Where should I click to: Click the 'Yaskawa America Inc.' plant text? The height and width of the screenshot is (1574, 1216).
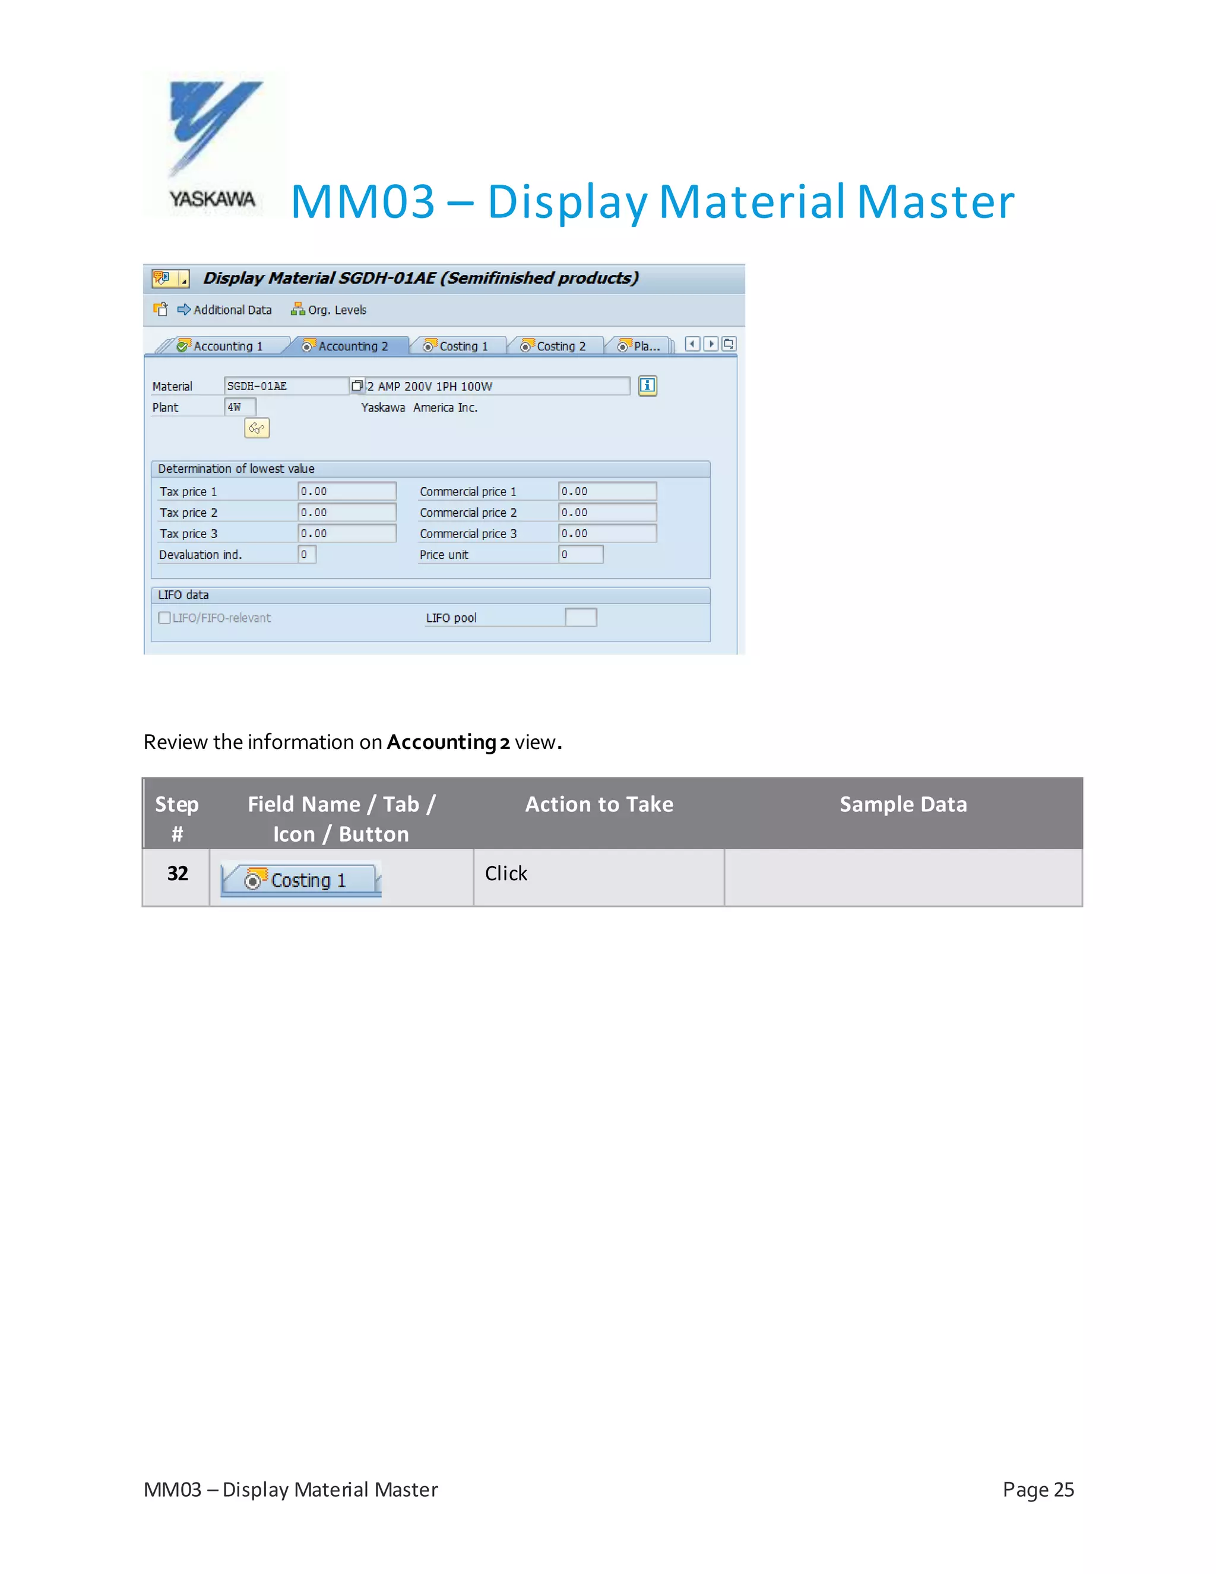click(x=419, y=407)
